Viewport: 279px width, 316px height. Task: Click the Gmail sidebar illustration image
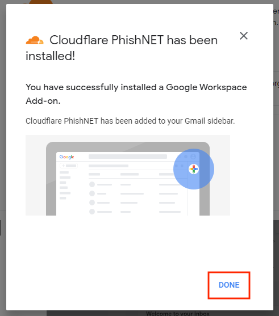128,175
